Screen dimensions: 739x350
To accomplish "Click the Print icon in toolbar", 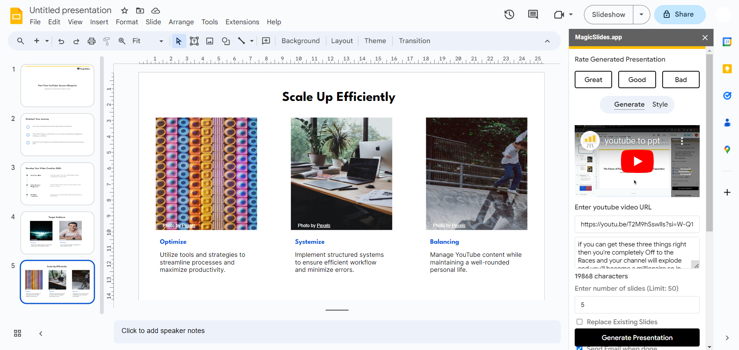I will coord(91,41).
